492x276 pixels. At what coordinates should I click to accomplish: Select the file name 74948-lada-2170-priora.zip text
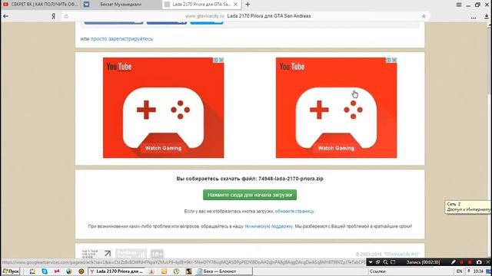click(x=291, y=179)
